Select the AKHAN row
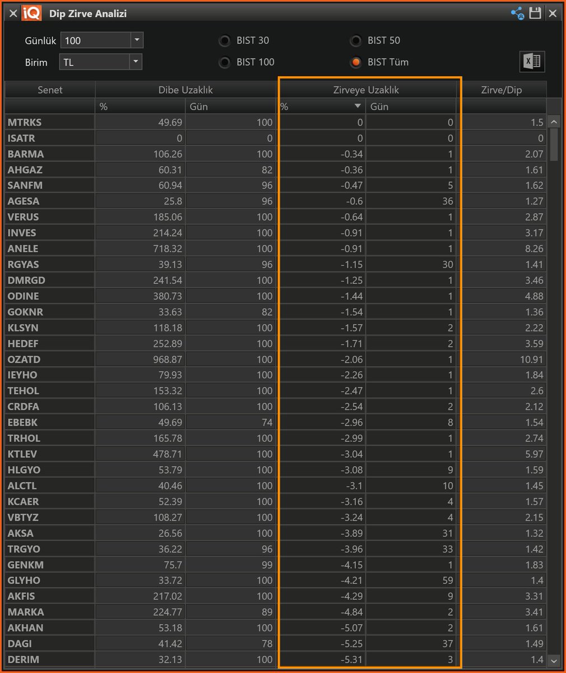 (x=276, y=628)
